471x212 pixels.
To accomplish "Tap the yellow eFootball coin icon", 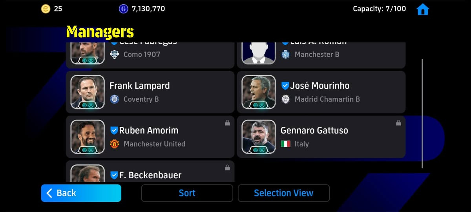I will (46, 9).
